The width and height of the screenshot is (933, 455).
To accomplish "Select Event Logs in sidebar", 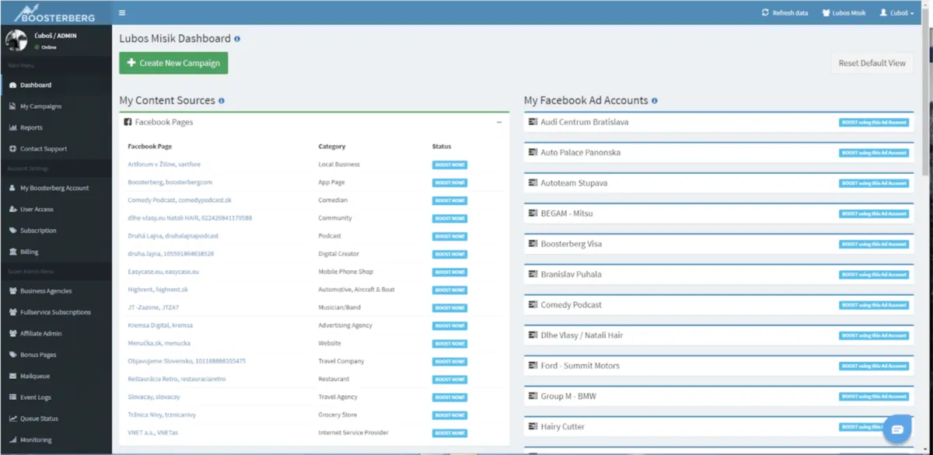I will [35, 398].
